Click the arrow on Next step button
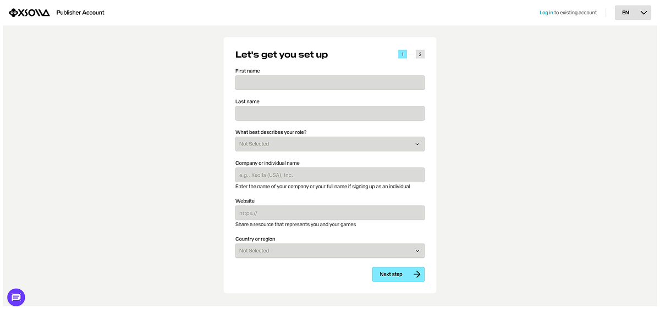The height and width of the screenshot is (309, 660). 417,274
